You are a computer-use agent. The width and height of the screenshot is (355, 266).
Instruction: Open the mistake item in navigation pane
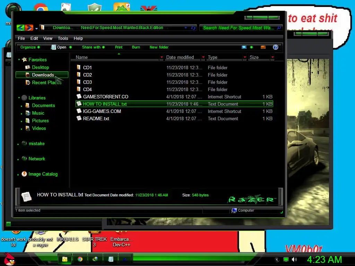point(36,144)
